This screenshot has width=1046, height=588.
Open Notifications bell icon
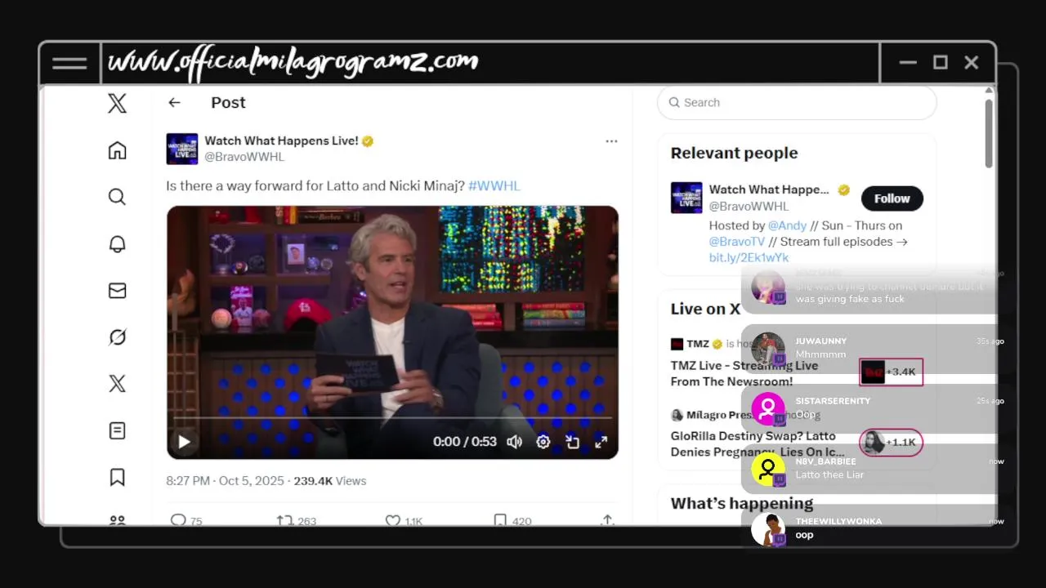click(x=117, y=244)
